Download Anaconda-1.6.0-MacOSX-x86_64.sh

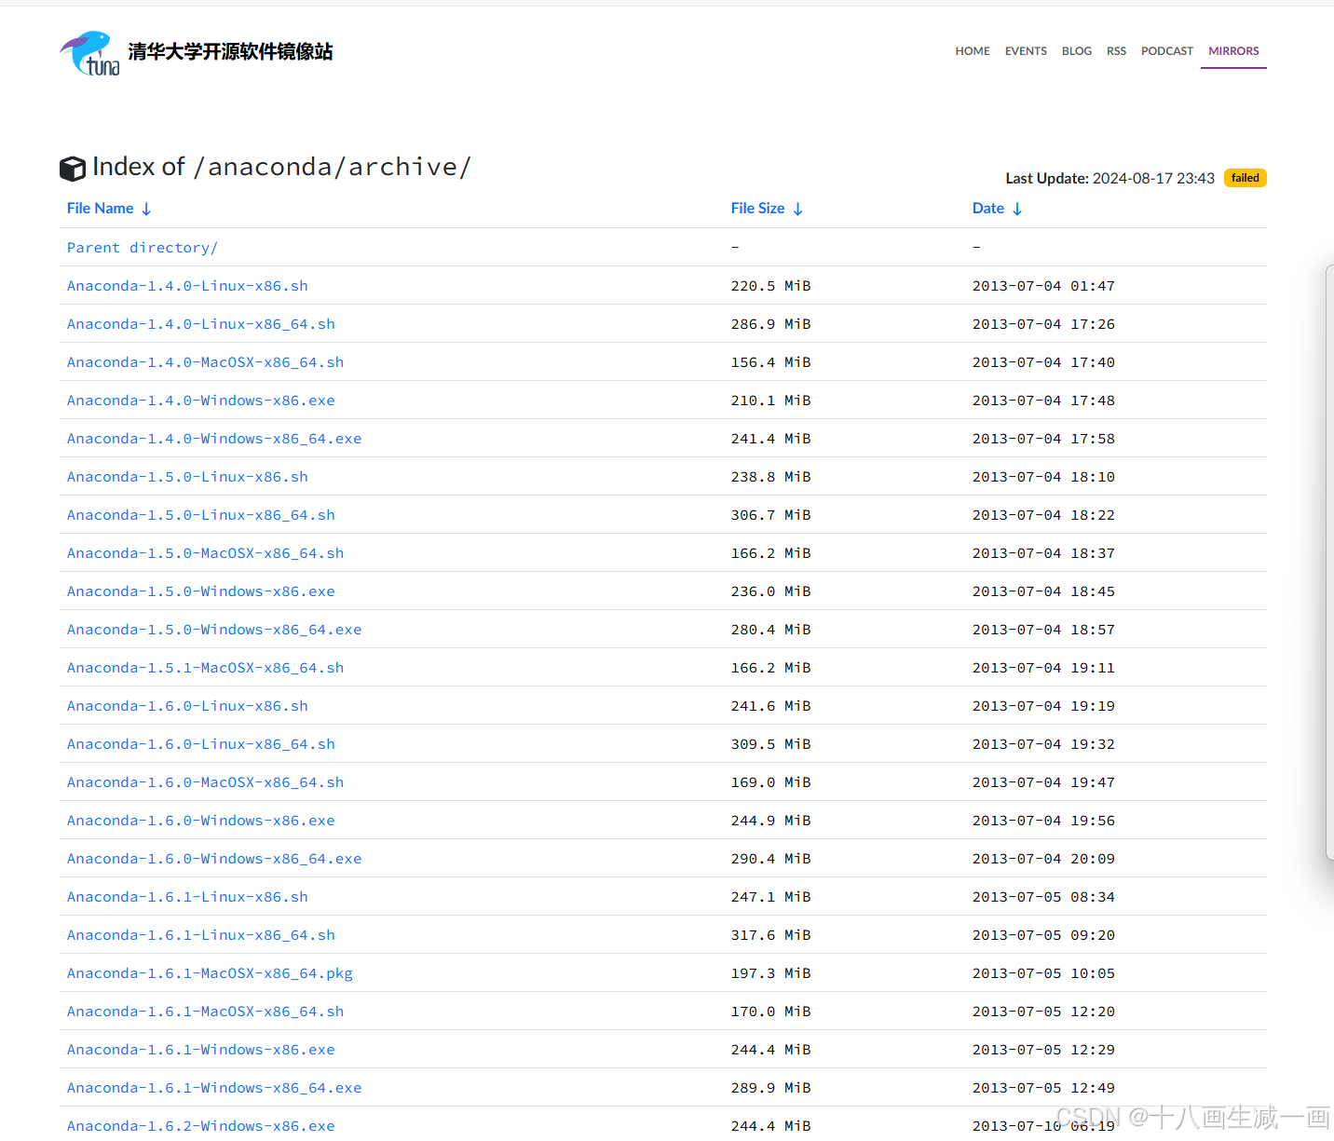pos(206,782)
